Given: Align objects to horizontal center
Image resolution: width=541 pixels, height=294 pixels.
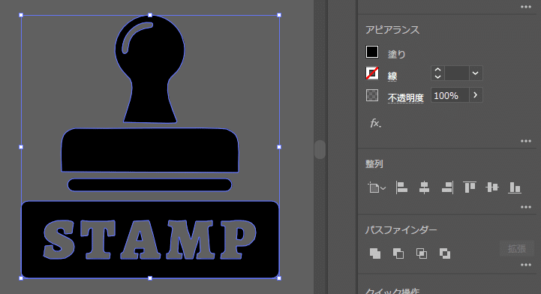Looking at the screenshot, I should (x=424, y=187).
